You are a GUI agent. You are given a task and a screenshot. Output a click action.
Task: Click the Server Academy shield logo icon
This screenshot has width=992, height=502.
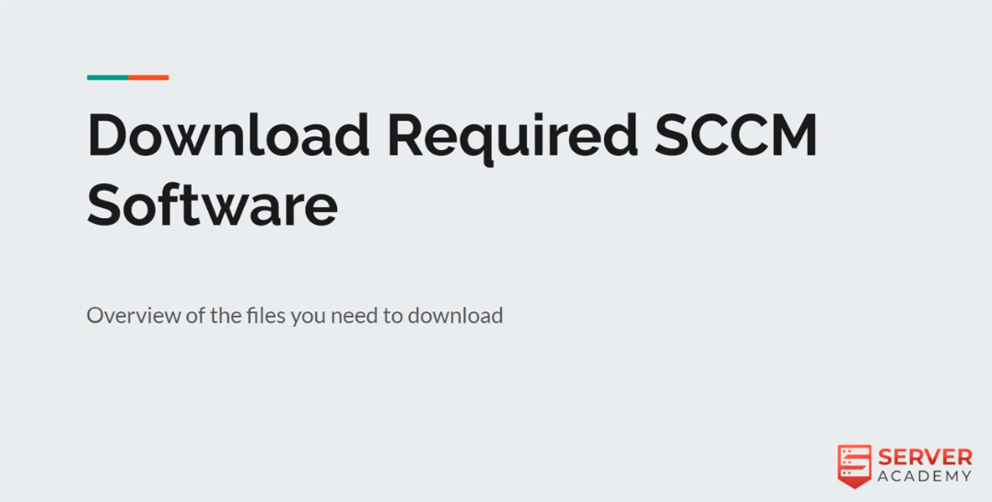[854, 466]
